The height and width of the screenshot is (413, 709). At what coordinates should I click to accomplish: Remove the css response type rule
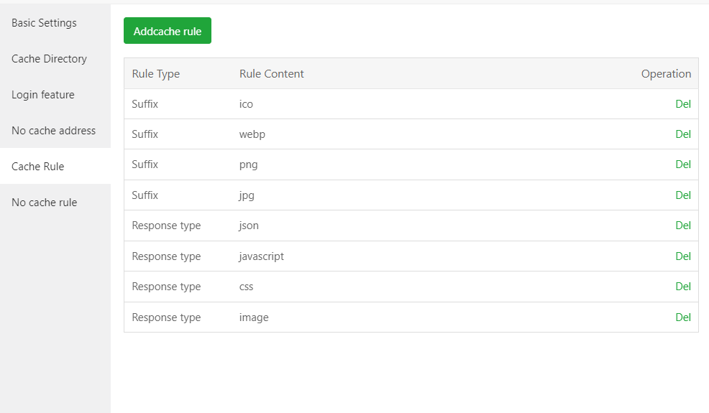click(x=682, y=287)
